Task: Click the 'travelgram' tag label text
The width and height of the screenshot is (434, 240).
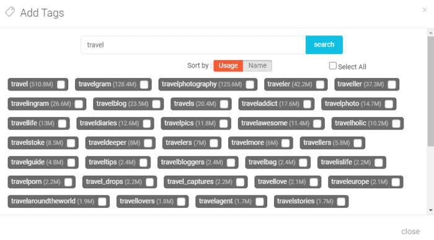Action: point(95,84)
